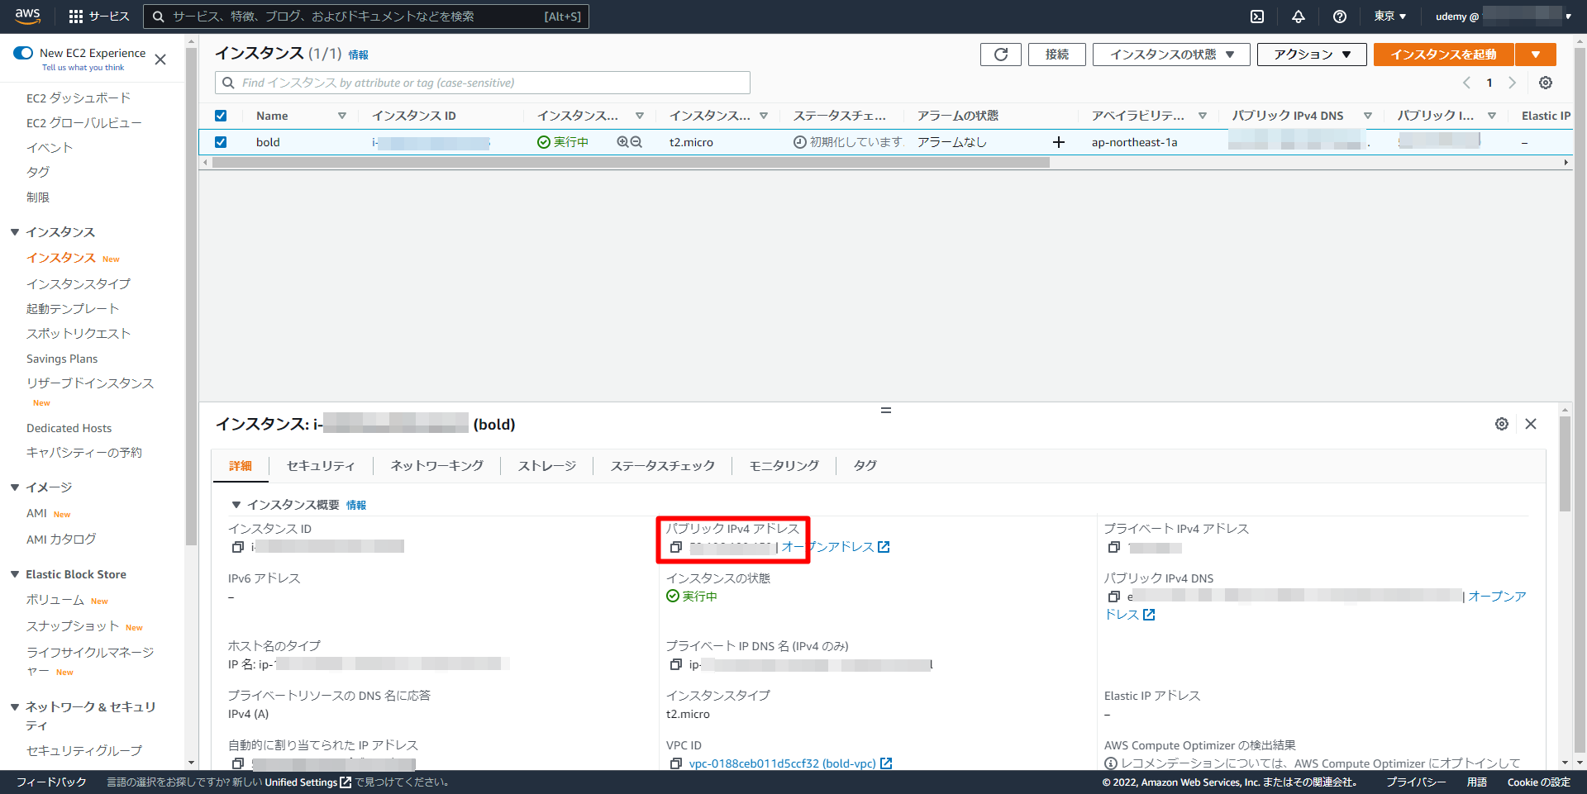
Task: Collapse the インスタンス概要 section
Action: [x=236, y=505]
